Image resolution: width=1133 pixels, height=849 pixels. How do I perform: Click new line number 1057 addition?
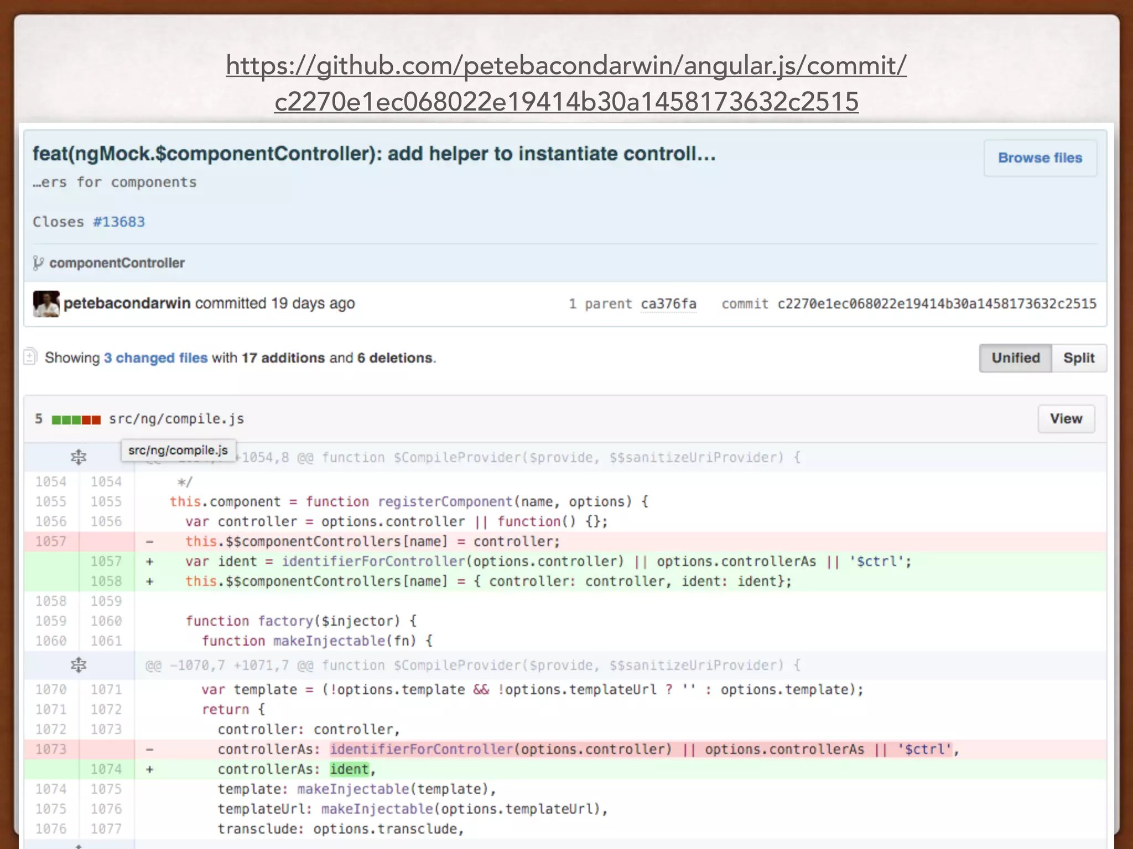[x=106, y=562]
